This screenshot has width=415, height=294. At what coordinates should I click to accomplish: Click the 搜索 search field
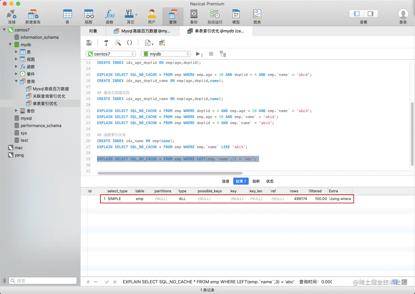(43, 281)
